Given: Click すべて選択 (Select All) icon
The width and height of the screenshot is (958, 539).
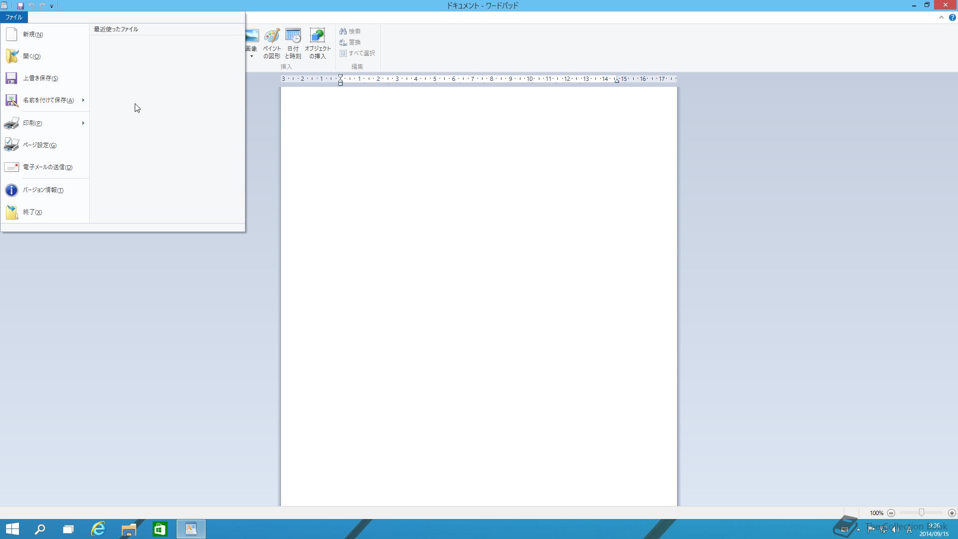Looking at the screenshot, I should (343, 53).
